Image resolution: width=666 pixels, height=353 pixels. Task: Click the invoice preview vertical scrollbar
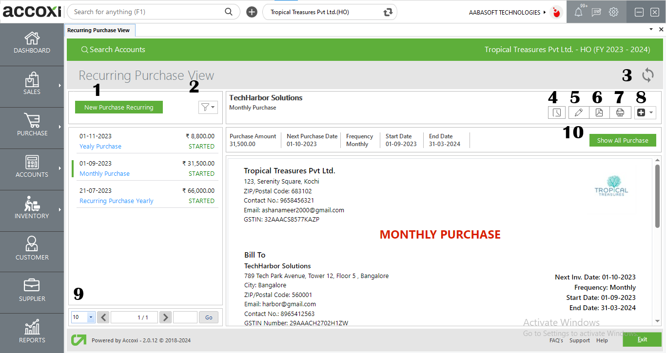(657, 195)
